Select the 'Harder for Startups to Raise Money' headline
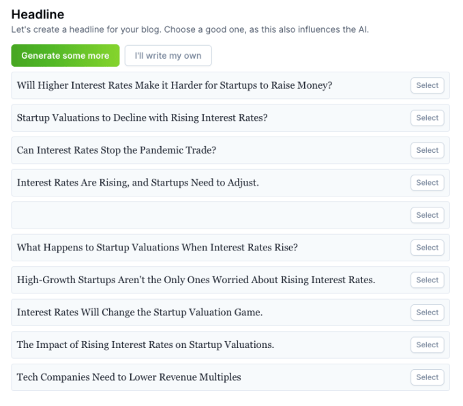Viewport: 463px width, 406px height. coord(427,85)
